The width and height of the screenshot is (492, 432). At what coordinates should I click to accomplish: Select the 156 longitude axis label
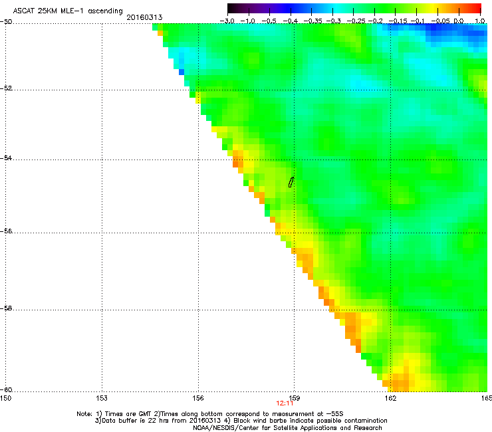[198, 398]
